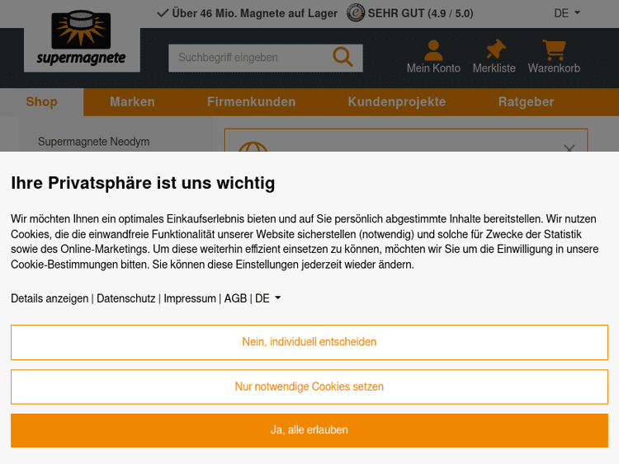Close the notice box with X
The height and width of the screenshot is (464, 619).
pyautogui.click(x=569, y=148)
